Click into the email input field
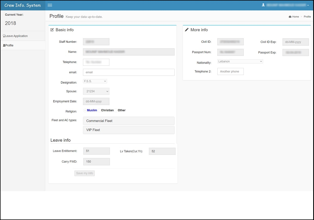Viewport: 314px width, 220px height. 129,72
